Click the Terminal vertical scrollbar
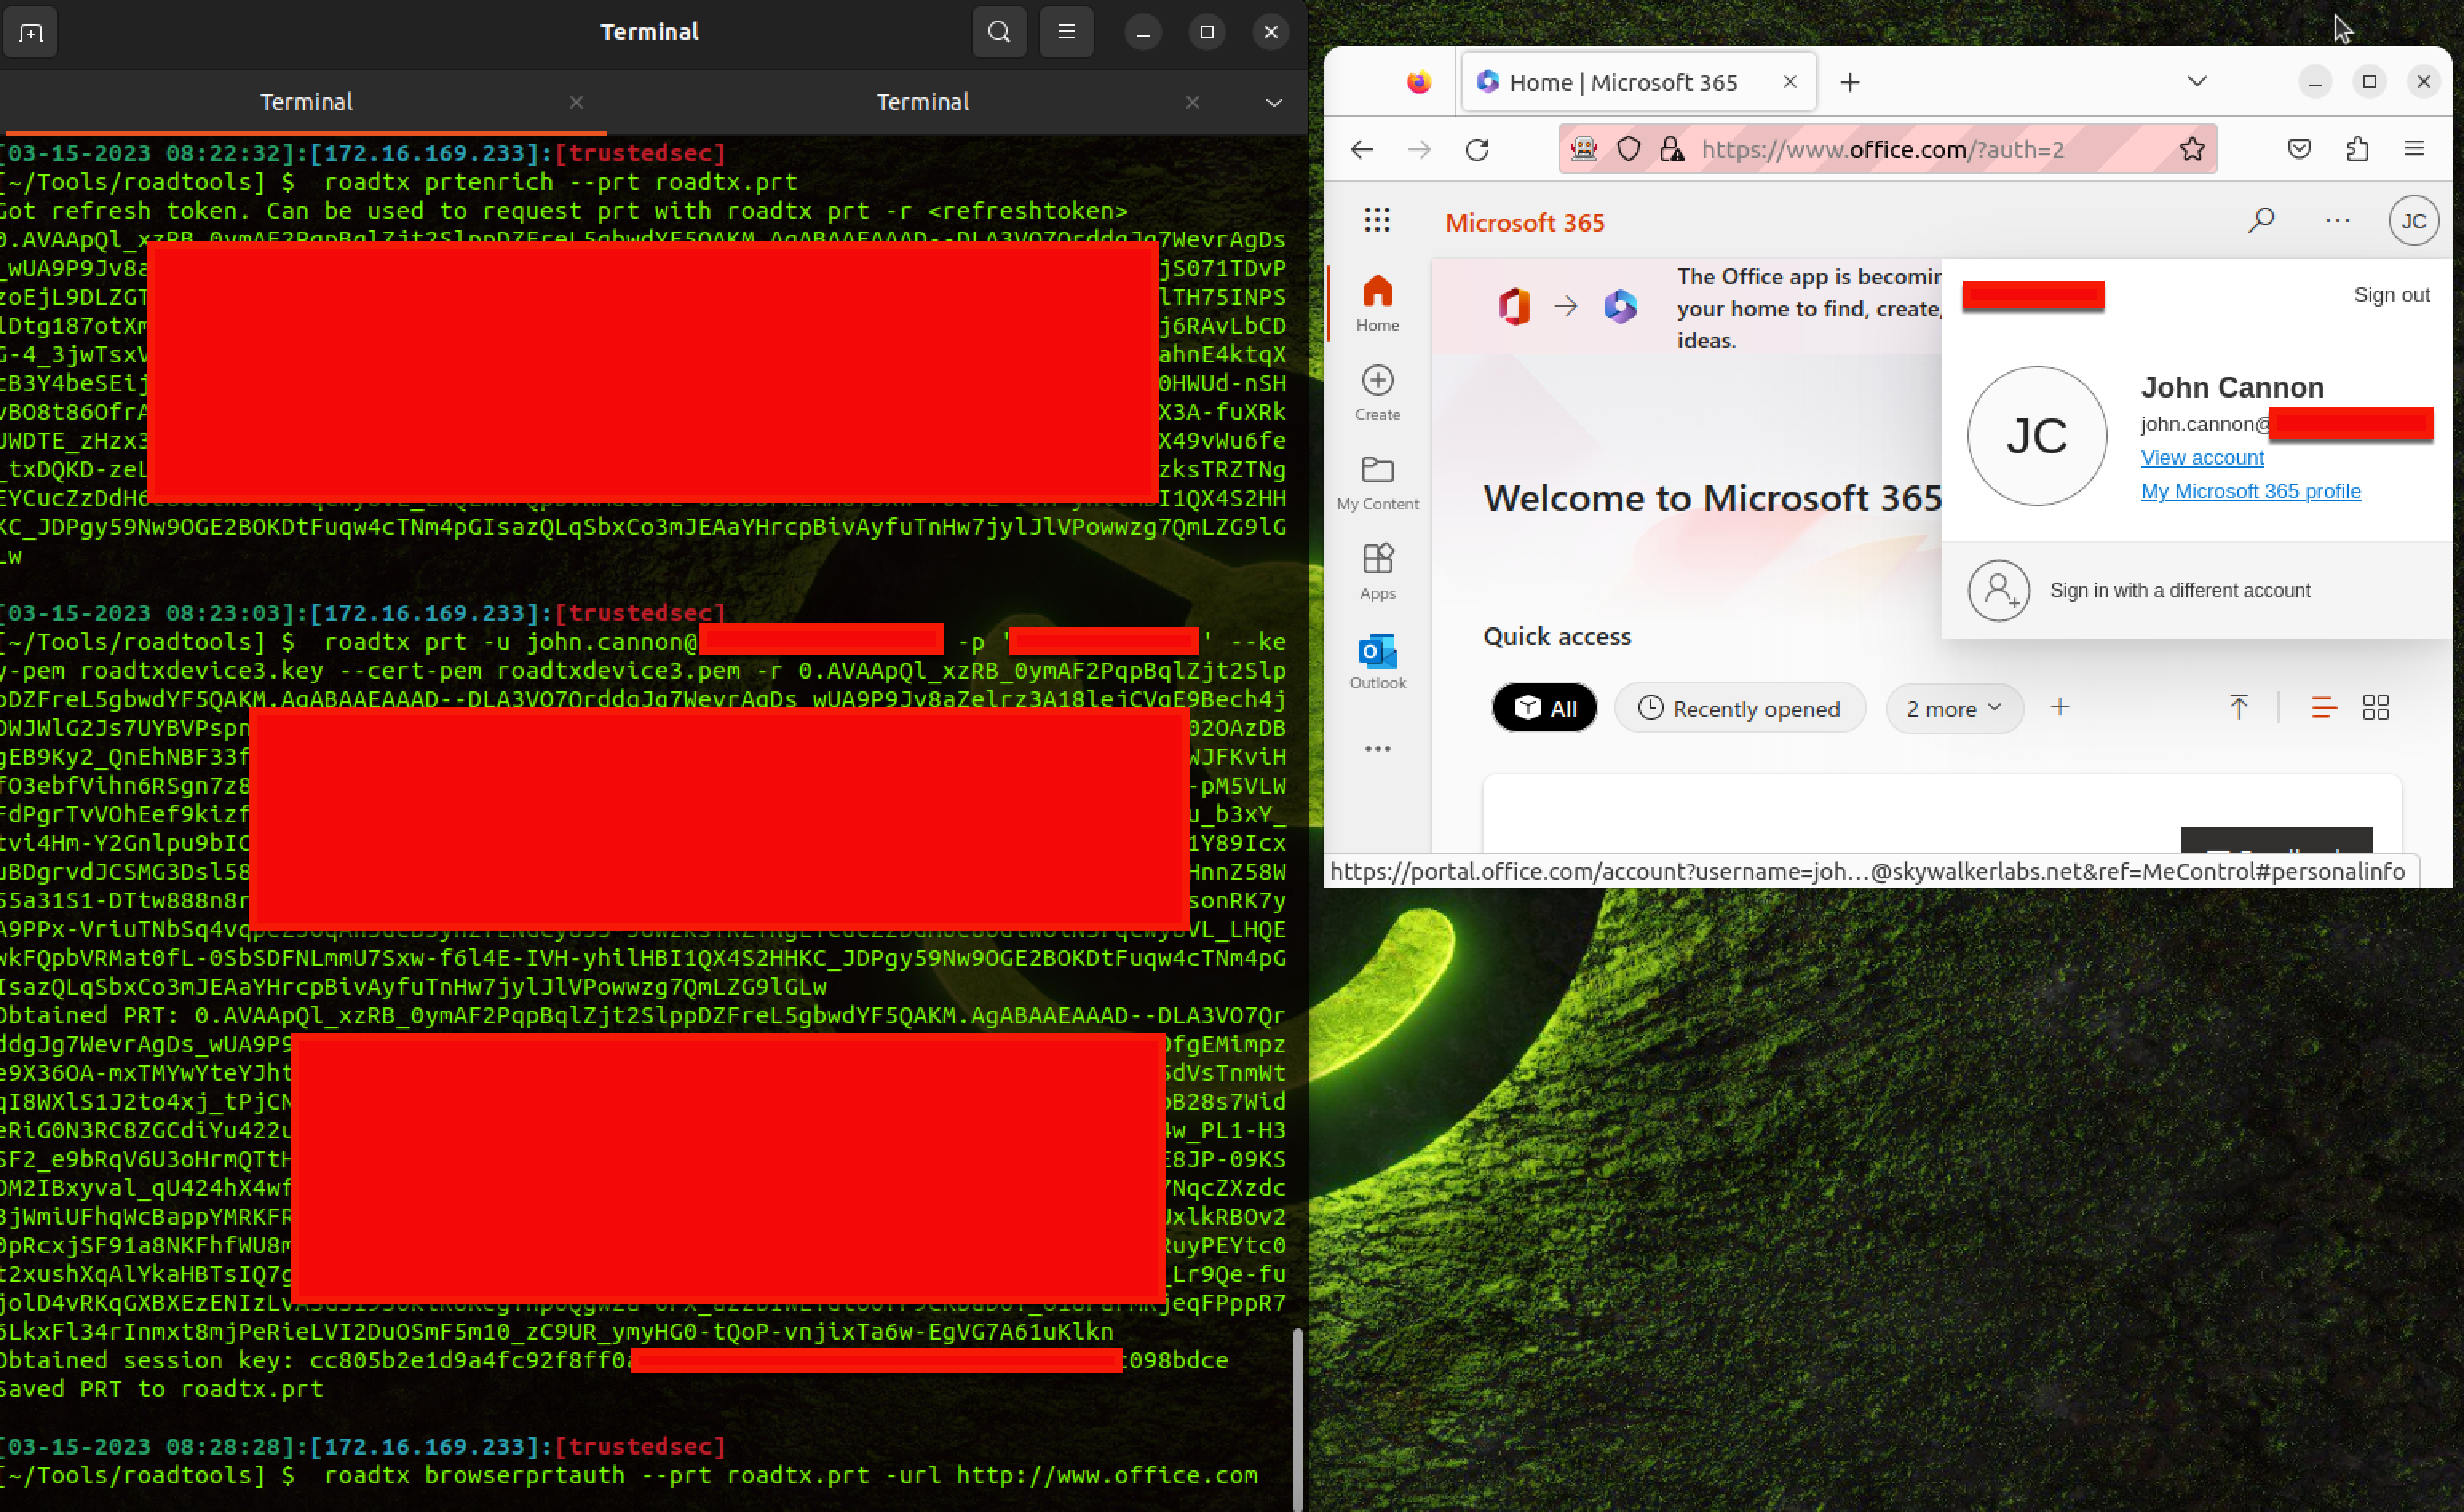 pyautogui.click(x=1298, y=1420)
